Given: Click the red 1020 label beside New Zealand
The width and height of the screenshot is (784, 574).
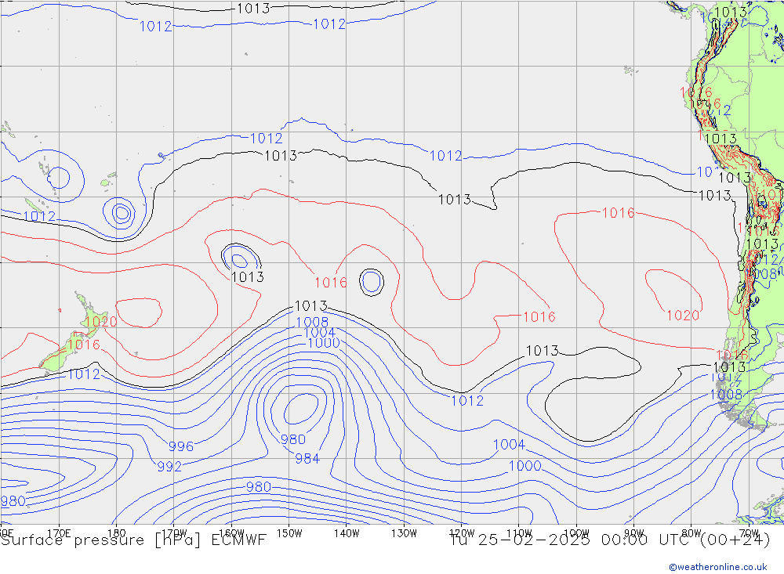Looking at the screenshot, I should click(100, 322).
